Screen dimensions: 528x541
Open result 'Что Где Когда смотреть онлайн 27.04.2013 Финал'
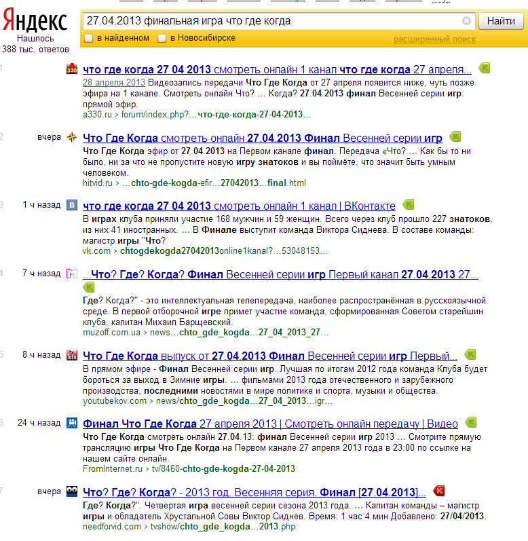(263, 138)
